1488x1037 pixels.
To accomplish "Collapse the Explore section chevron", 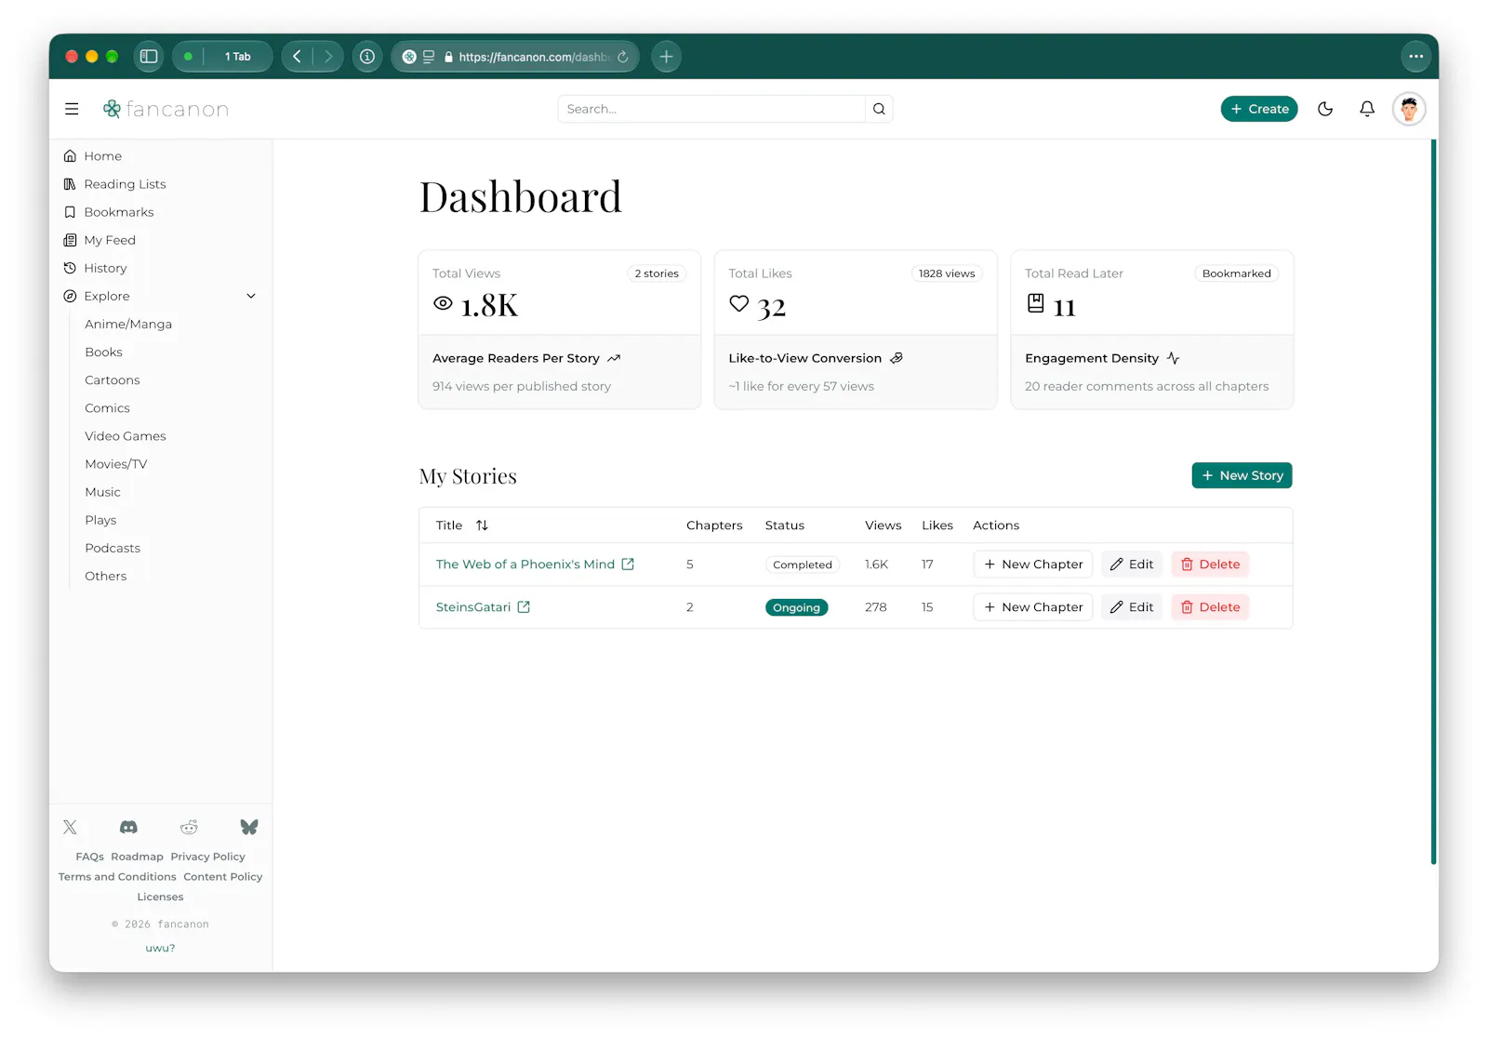I will coord(251,296).
